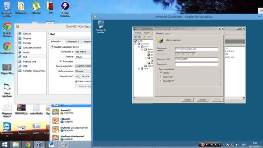Click DHCP pane scroll right arrow
The width and height of the screenshot is (263, 148).
[x=244, y=98]
